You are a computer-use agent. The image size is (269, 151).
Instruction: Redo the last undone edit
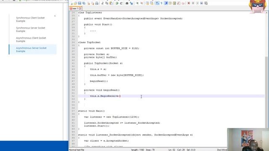121,3
